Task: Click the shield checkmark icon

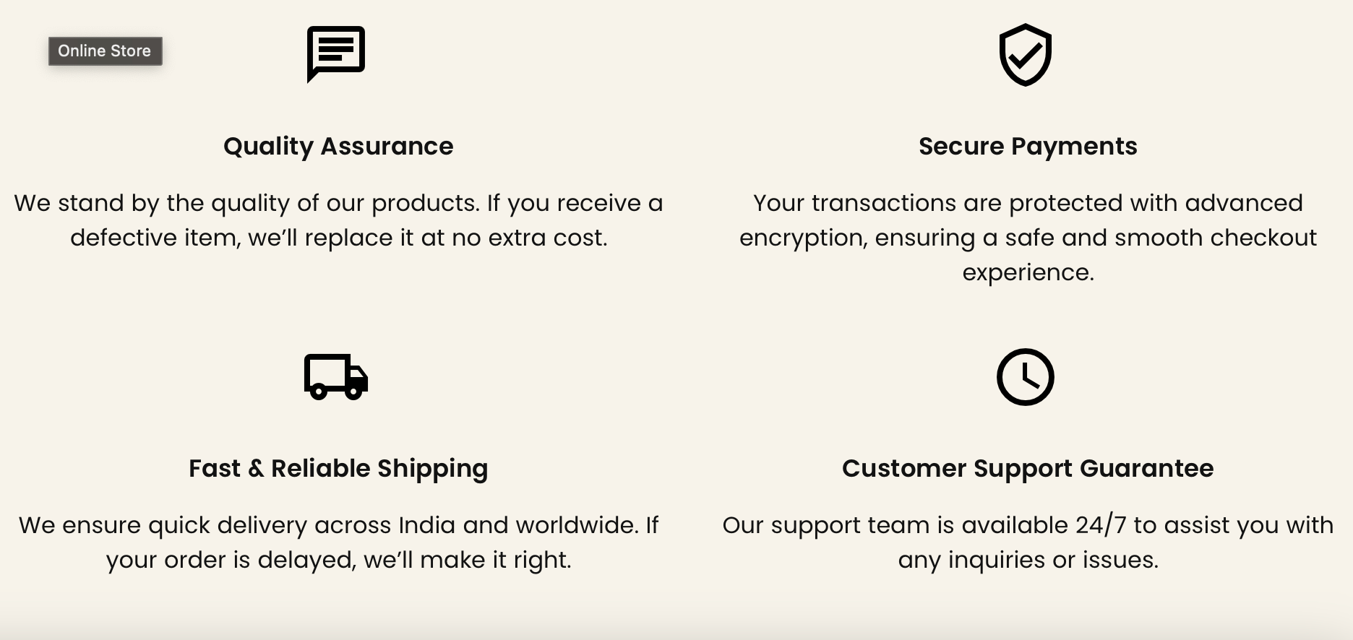Action: (x=1025, y=55)
